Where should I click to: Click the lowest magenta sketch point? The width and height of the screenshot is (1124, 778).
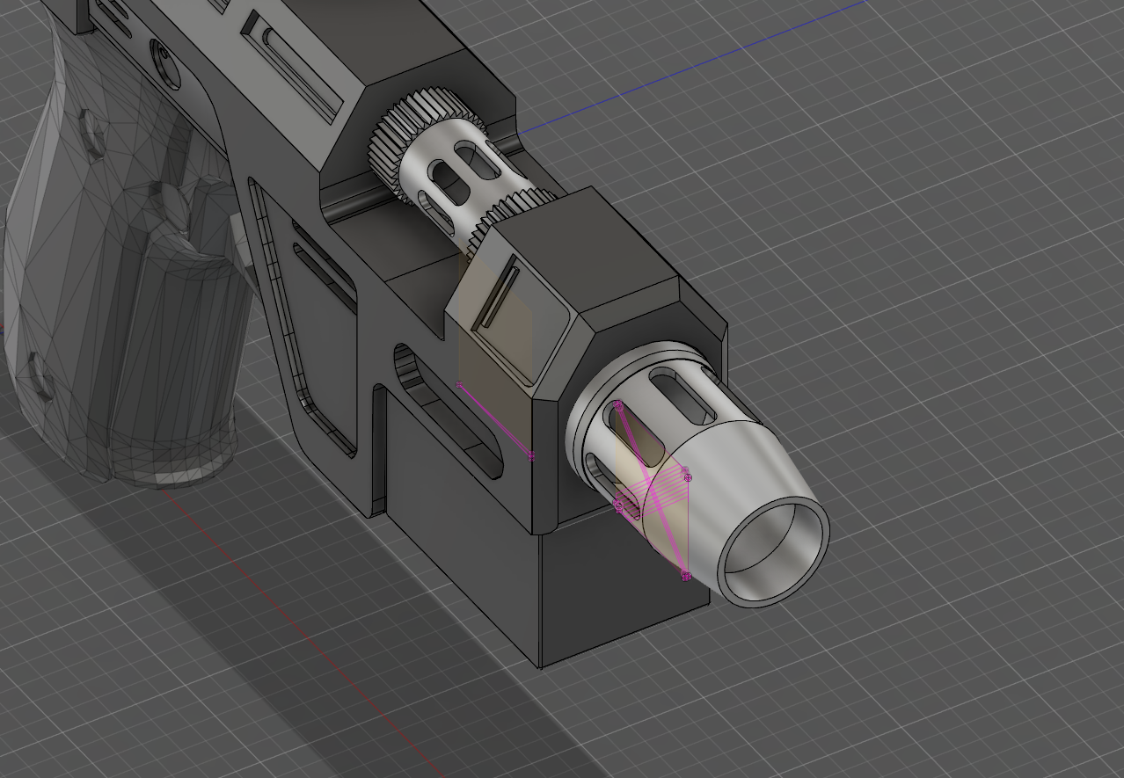686,577
